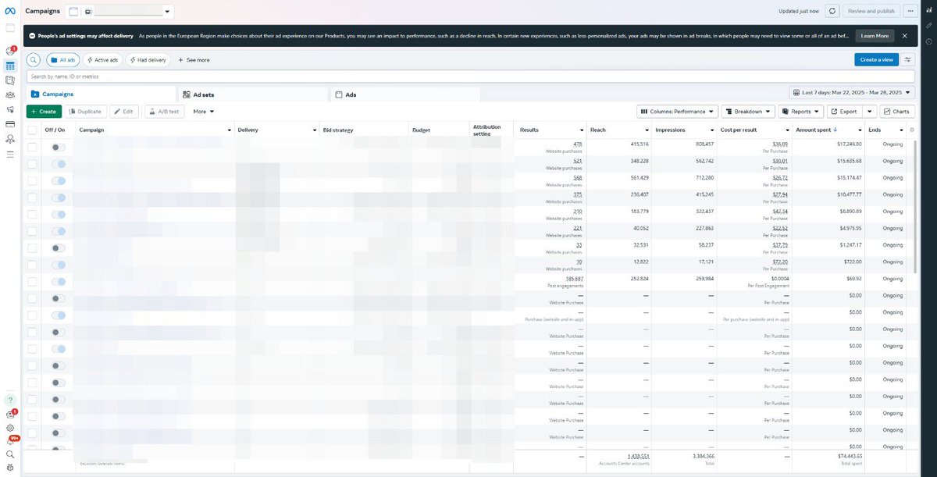Open the Last 7 days date range dropdown
The height and width of the screenshot is (477, 937).
point(851,92)
